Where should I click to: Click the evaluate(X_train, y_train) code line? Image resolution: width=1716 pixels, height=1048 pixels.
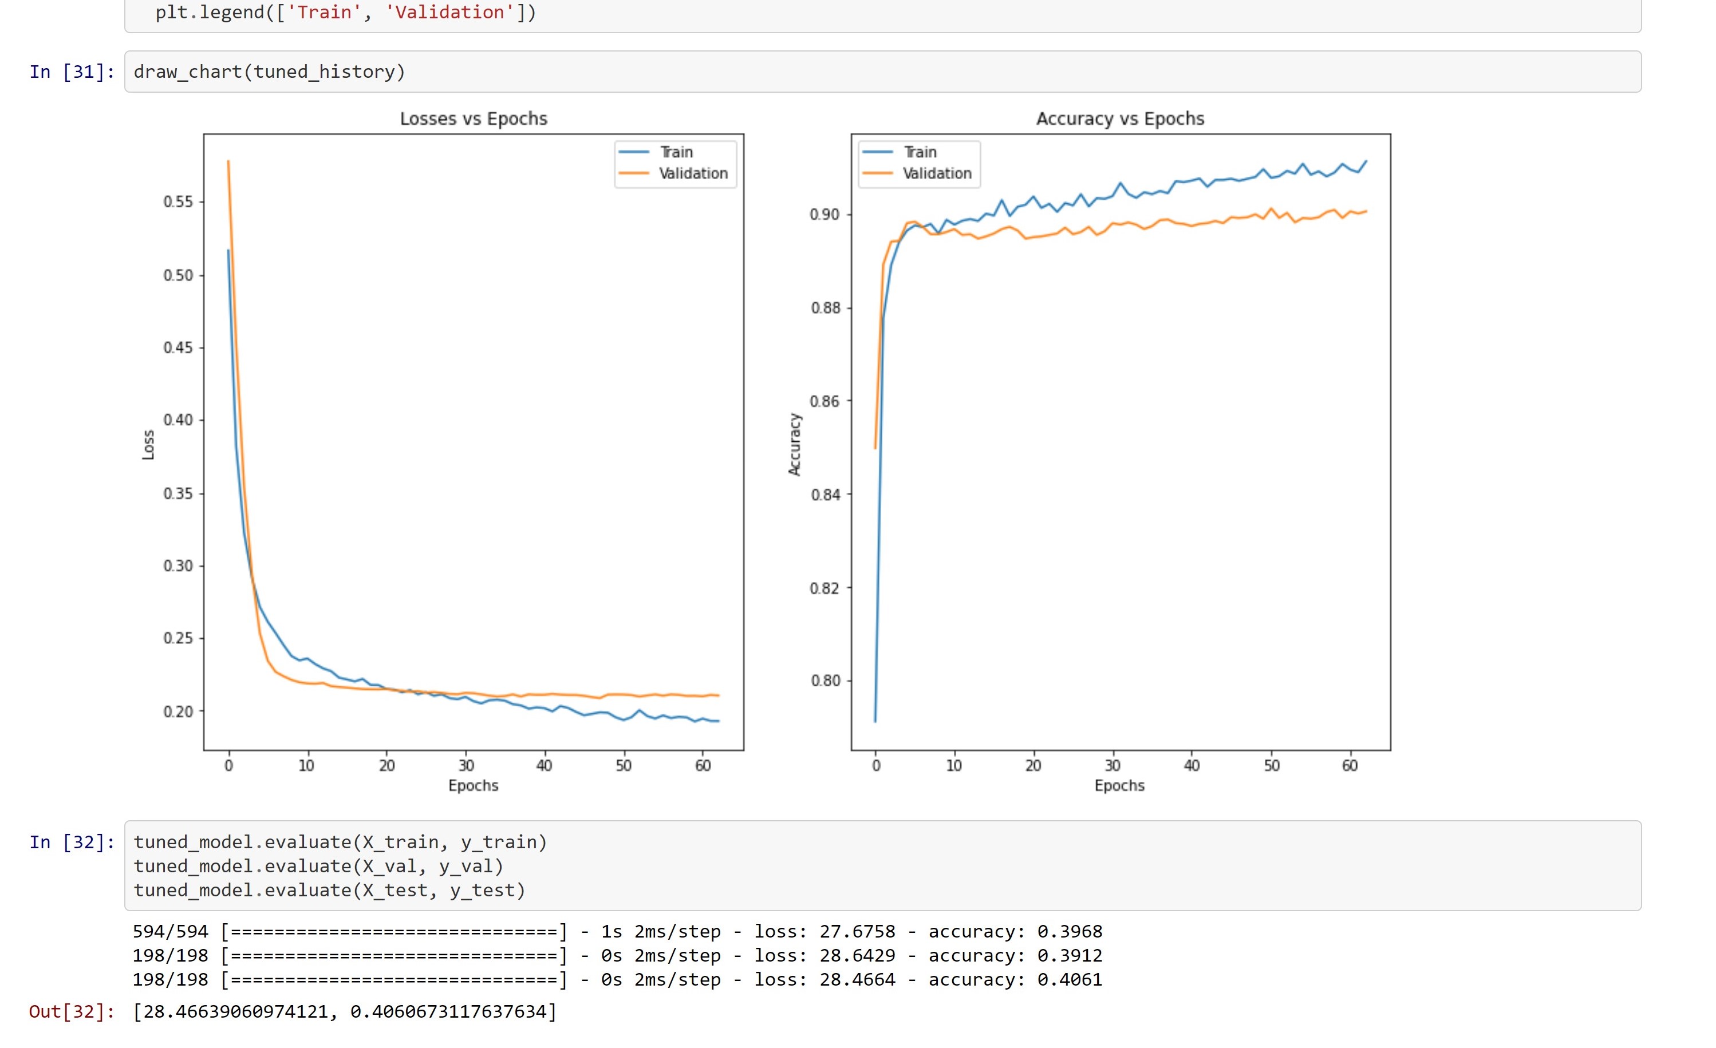[x=340, y=842]
